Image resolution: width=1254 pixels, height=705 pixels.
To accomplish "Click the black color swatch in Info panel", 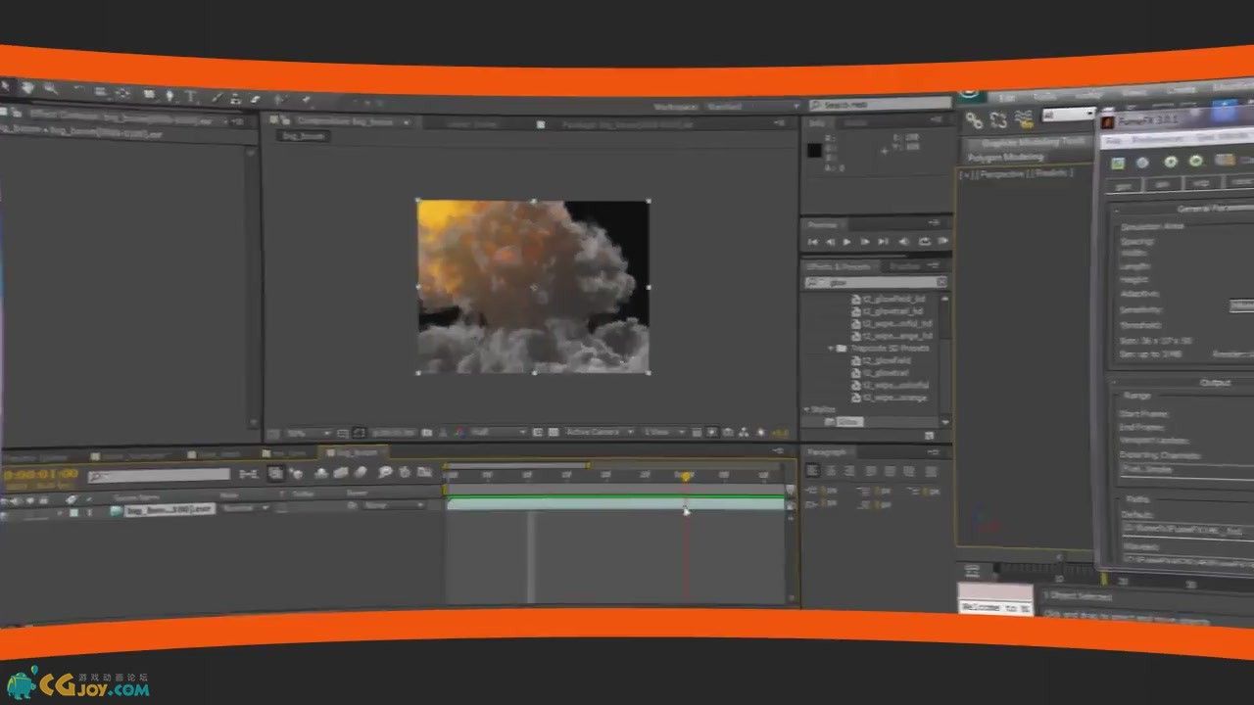I will point(814,151).
